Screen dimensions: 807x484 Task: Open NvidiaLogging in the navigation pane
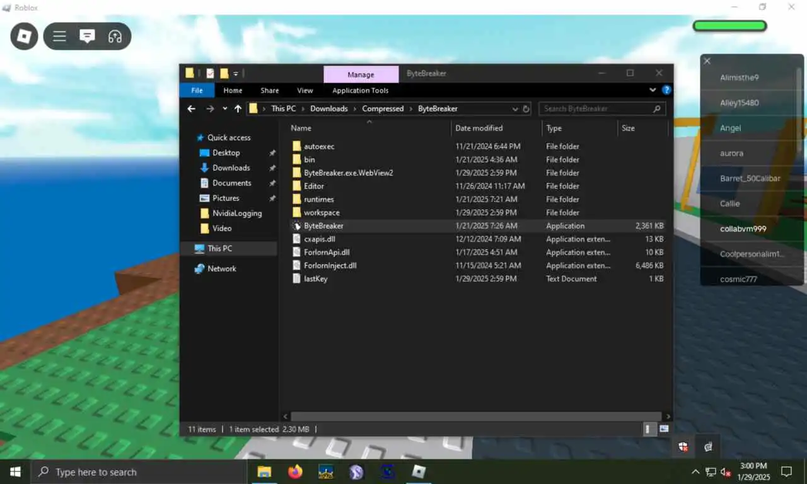(236, 213)
